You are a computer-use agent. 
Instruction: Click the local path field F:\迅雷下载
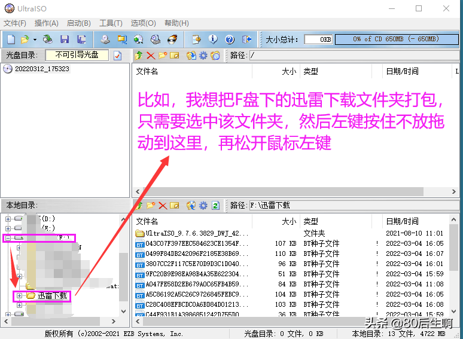coord(354,205)
